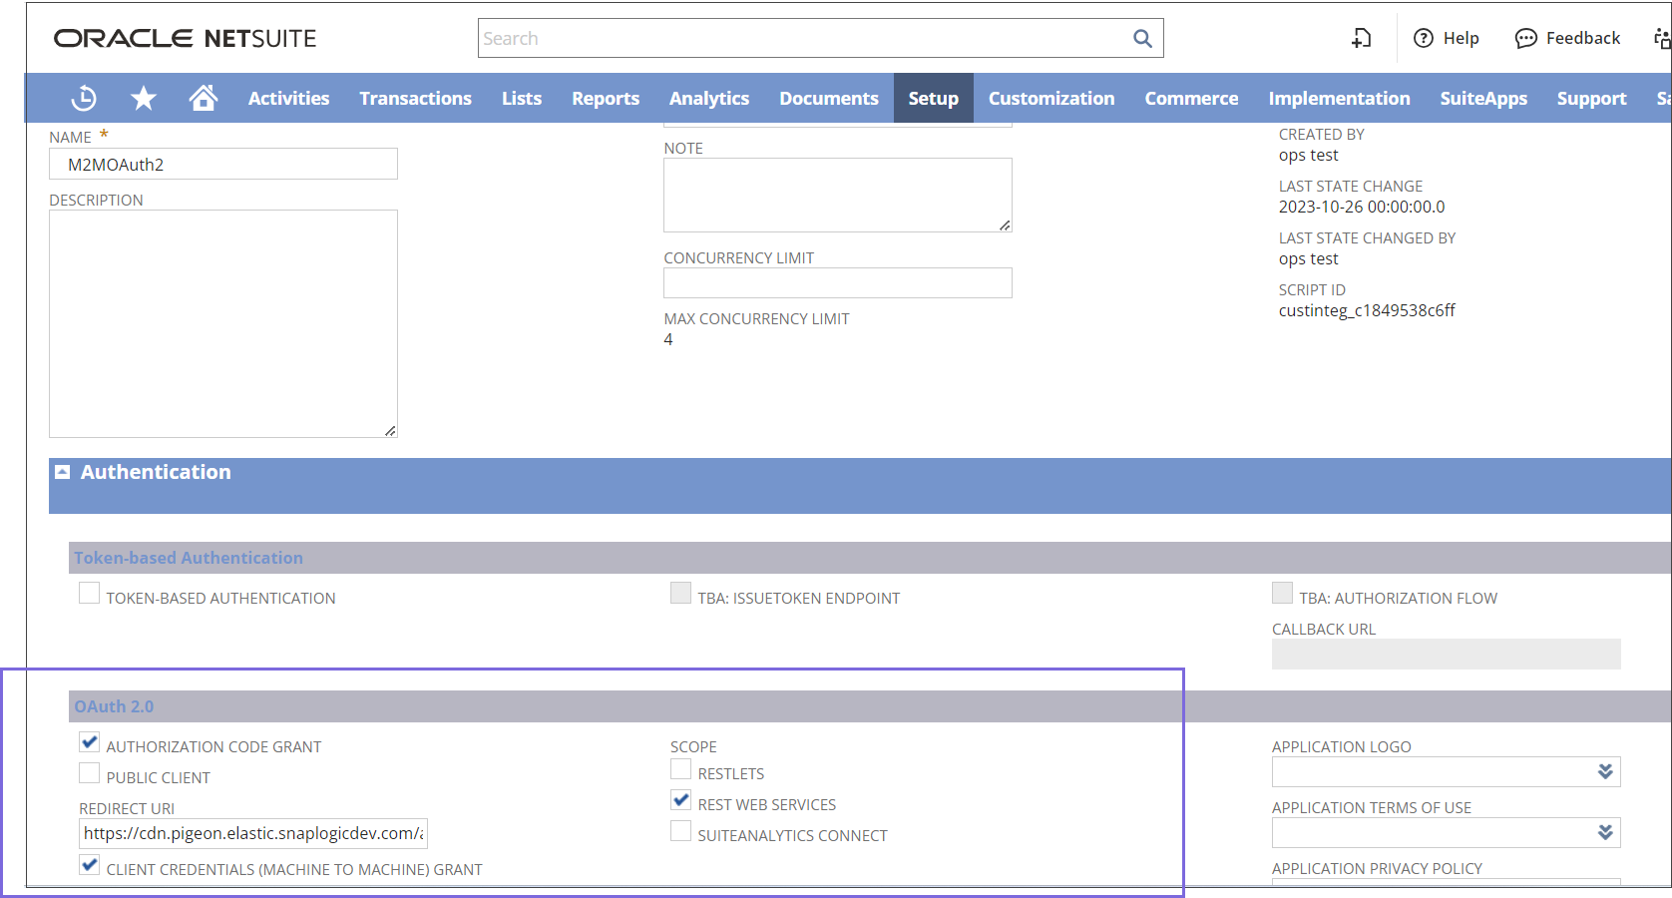Open the Application Logo dropdown
This screenshot has height=898, width=1672.
pos(1605,771)
